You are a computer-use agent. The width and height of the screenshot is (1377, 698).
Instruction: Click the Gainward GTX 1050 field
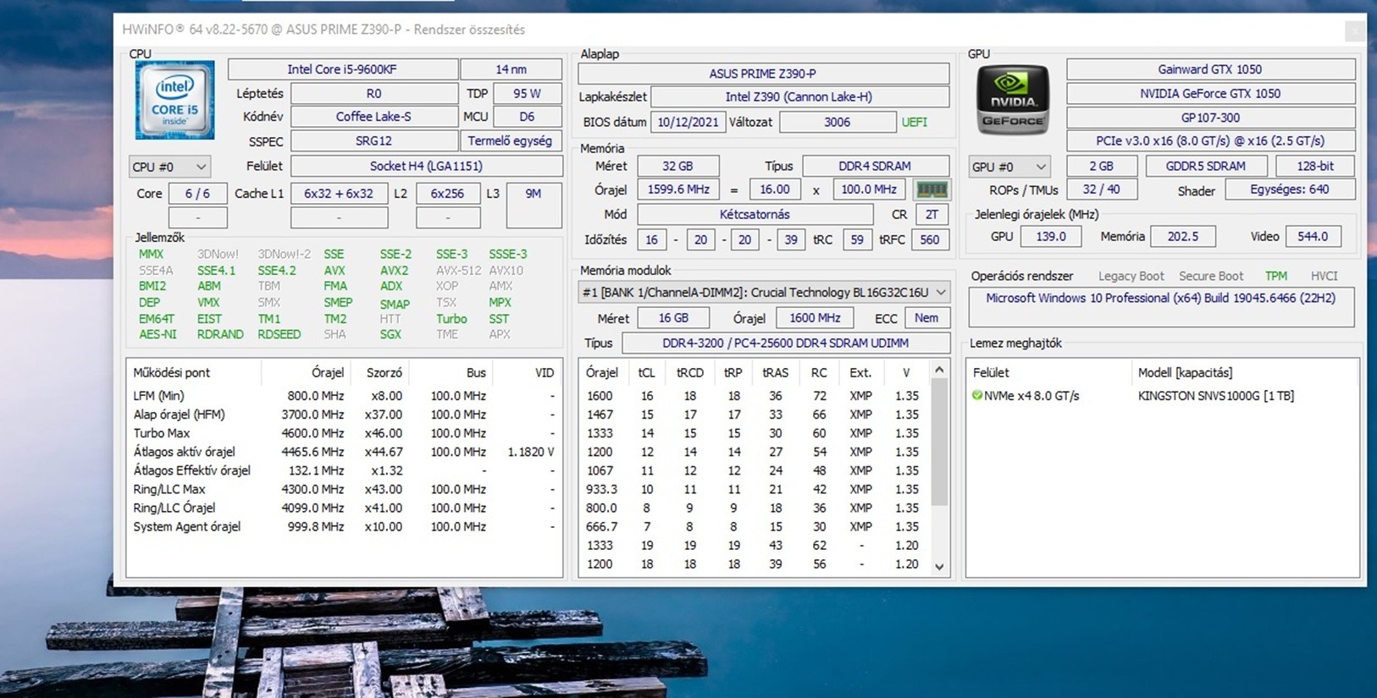[1210, 69]
